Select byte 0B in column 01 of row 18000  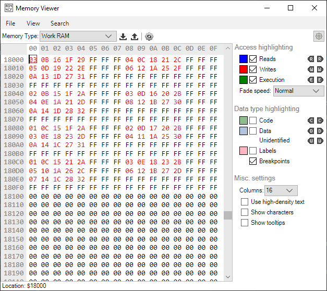point(45,60)
